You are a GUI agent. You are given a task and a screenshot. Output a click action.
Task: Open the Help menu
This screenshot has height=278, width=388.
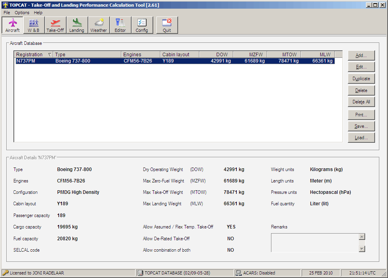pos(38,13)
